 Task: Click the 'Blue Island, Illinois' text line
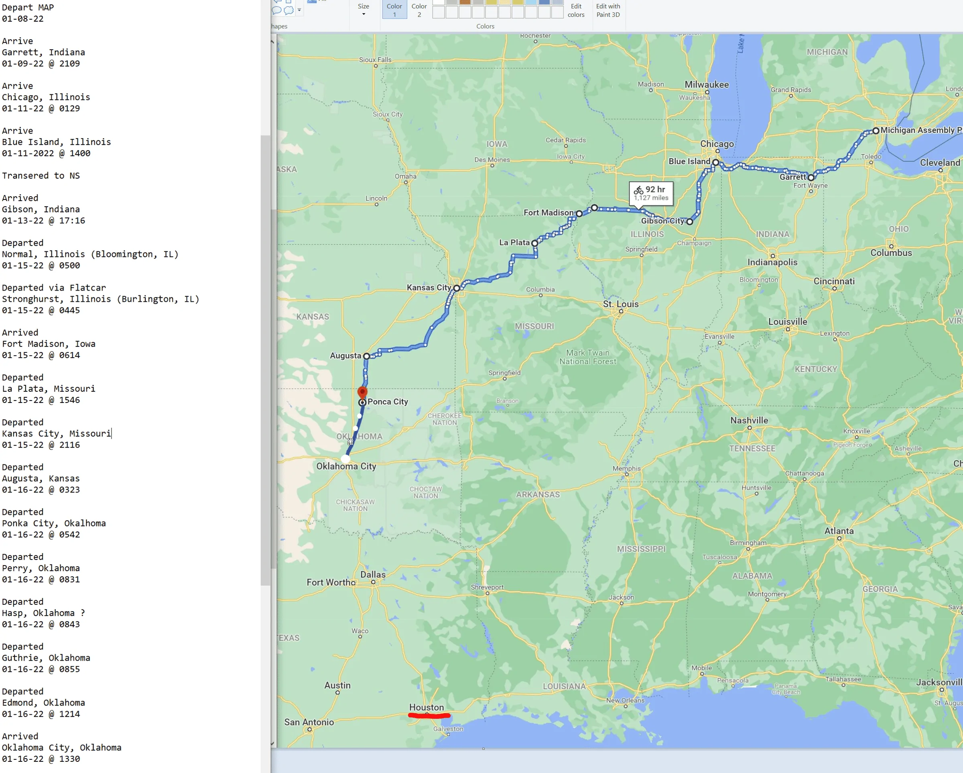click(x=56, y=142)
